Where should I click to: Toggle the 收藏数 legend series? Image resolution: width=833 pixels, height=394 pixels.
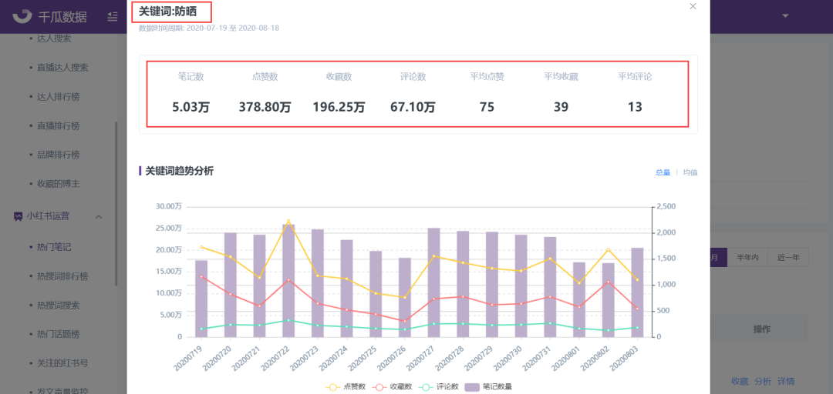(x=392, y=386)
